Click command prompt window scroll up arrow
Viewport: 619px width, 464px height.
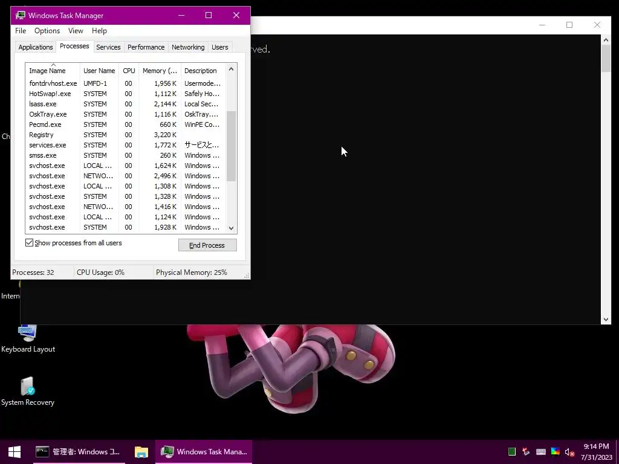tap(606, 39)
